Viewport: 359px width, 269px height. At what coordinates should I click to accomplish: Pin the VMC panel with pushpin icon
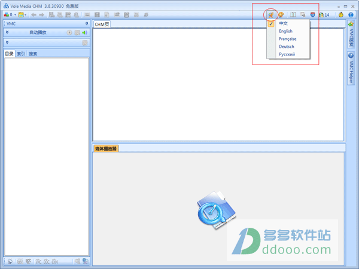click(x=87, y=23)
